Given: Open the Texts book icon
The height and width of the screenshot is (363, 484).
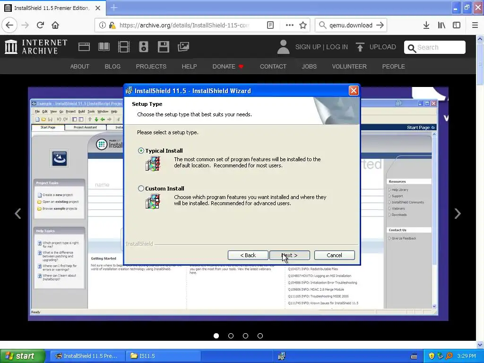Looking at the screenshot, I should [104, 47].
